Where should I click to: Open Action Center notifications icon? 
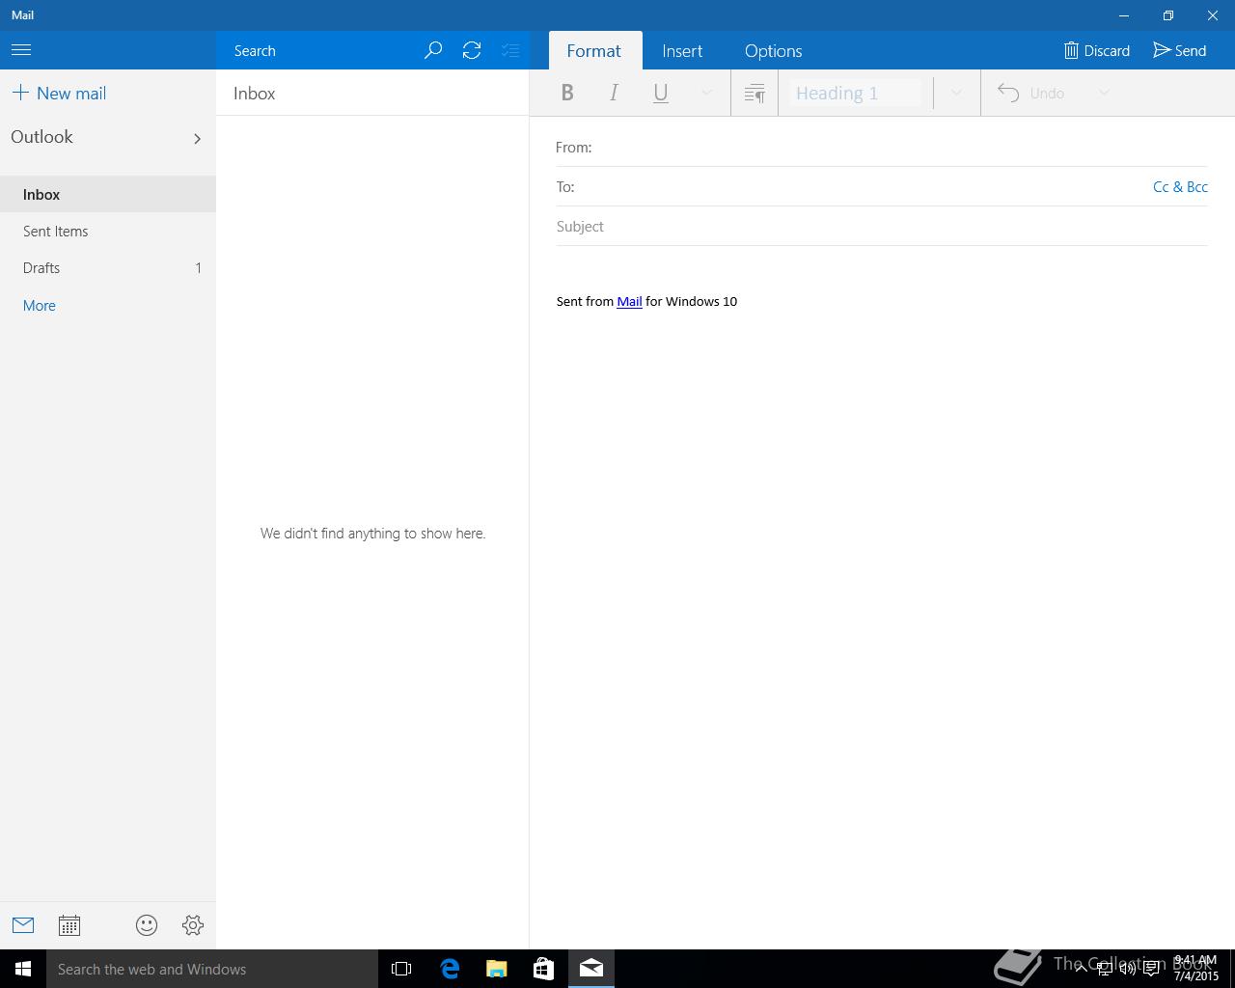click(1151, 969)
